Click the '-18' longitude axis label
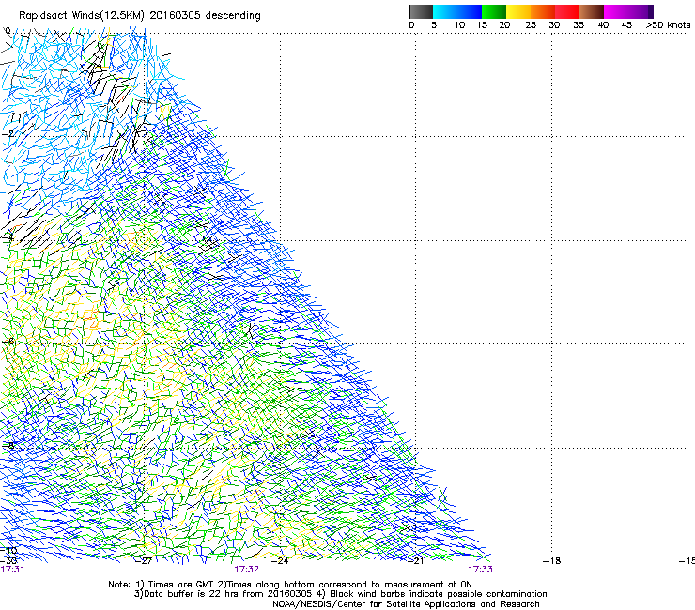 click(552, 561)
